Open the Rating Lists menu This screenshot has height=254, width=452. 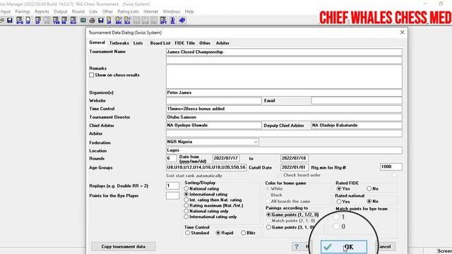point(128,11)
